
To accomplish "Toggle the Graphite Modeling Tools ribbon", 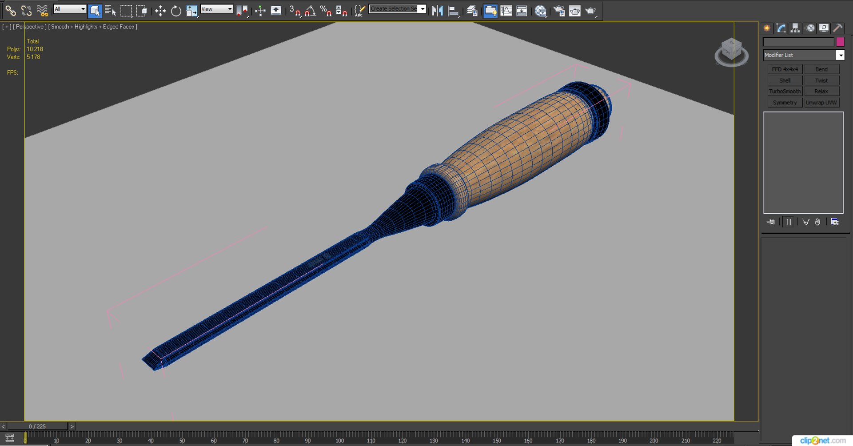I will (490, 11).
